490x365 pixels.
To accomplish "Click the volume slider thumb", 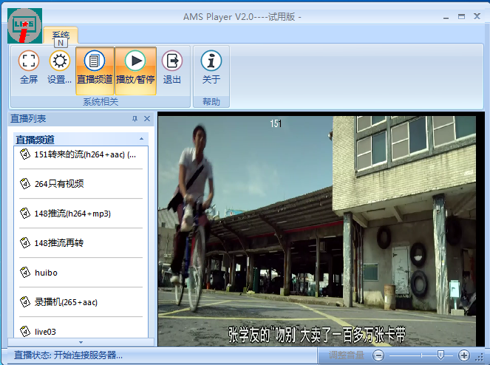I will (x=440, y=355).
